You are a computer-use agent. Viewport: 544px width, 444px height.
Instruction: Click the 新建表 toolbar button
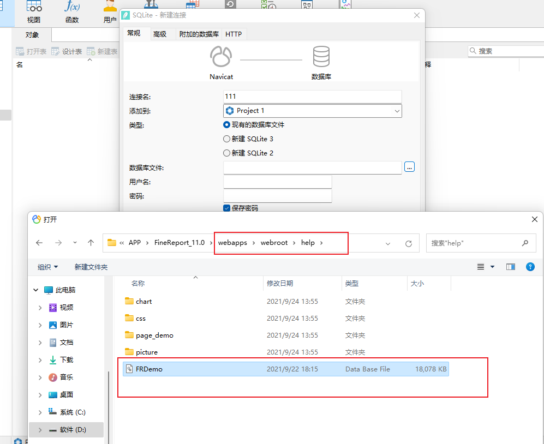pyautogui.click(x=102, y=51)
